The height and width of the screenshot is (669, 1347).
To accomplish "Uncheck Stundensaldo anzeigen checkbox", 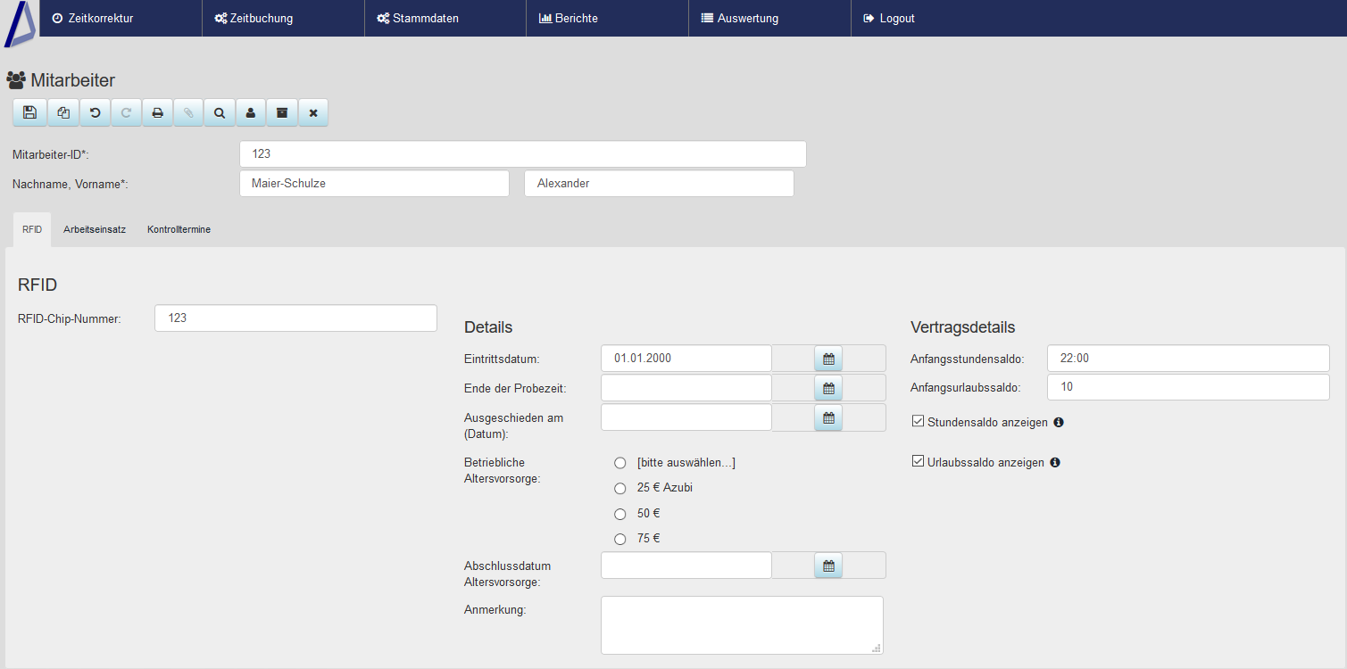I will pyautogui.click(x=918, y=421).
